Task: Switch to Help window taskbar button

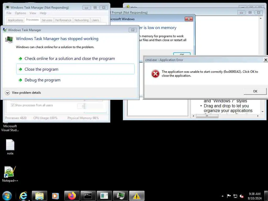Action: [104, 196]
